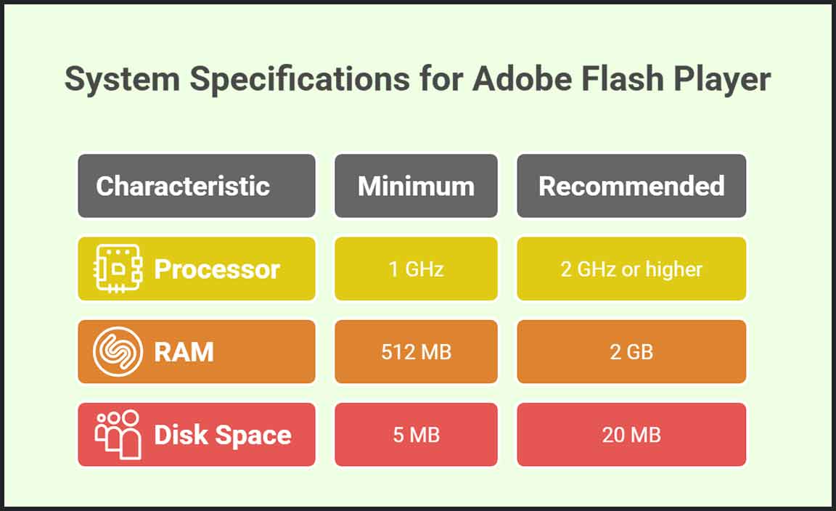Select the Disk Space row label text
The image size is (836, 511).
tap(223, 435)
